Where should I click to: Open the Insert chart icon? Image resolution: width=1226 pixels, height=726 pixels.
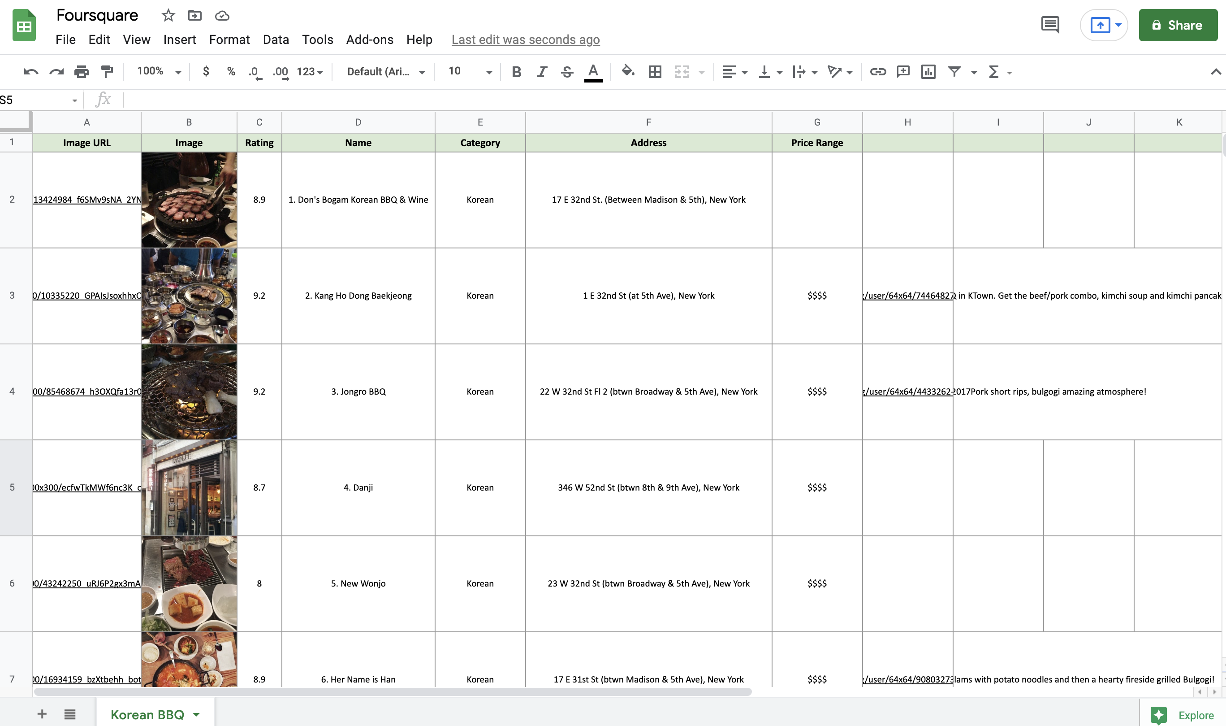(x=928, y=71)
